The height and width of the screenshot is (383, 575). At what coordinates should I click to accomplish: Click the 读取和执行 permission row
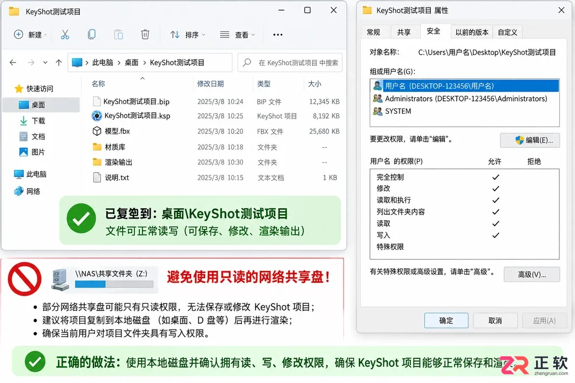point(465,200)
